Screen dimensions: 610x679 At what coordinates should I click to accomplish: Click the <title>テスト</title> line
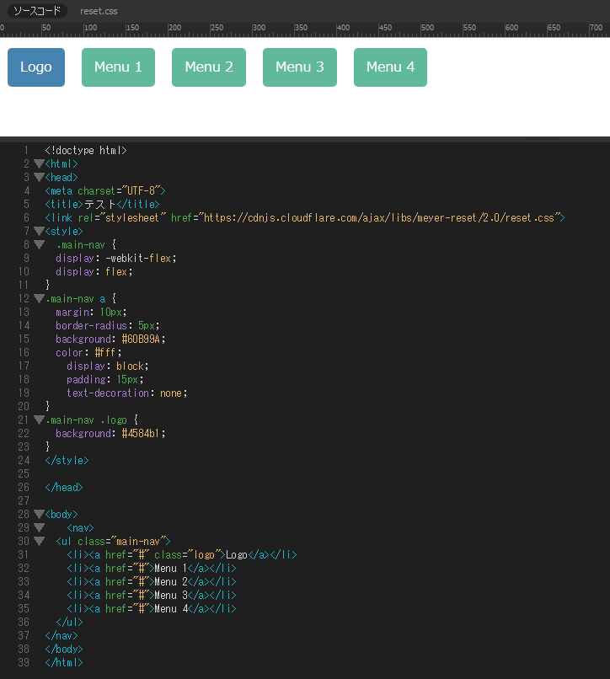(102, 204)
